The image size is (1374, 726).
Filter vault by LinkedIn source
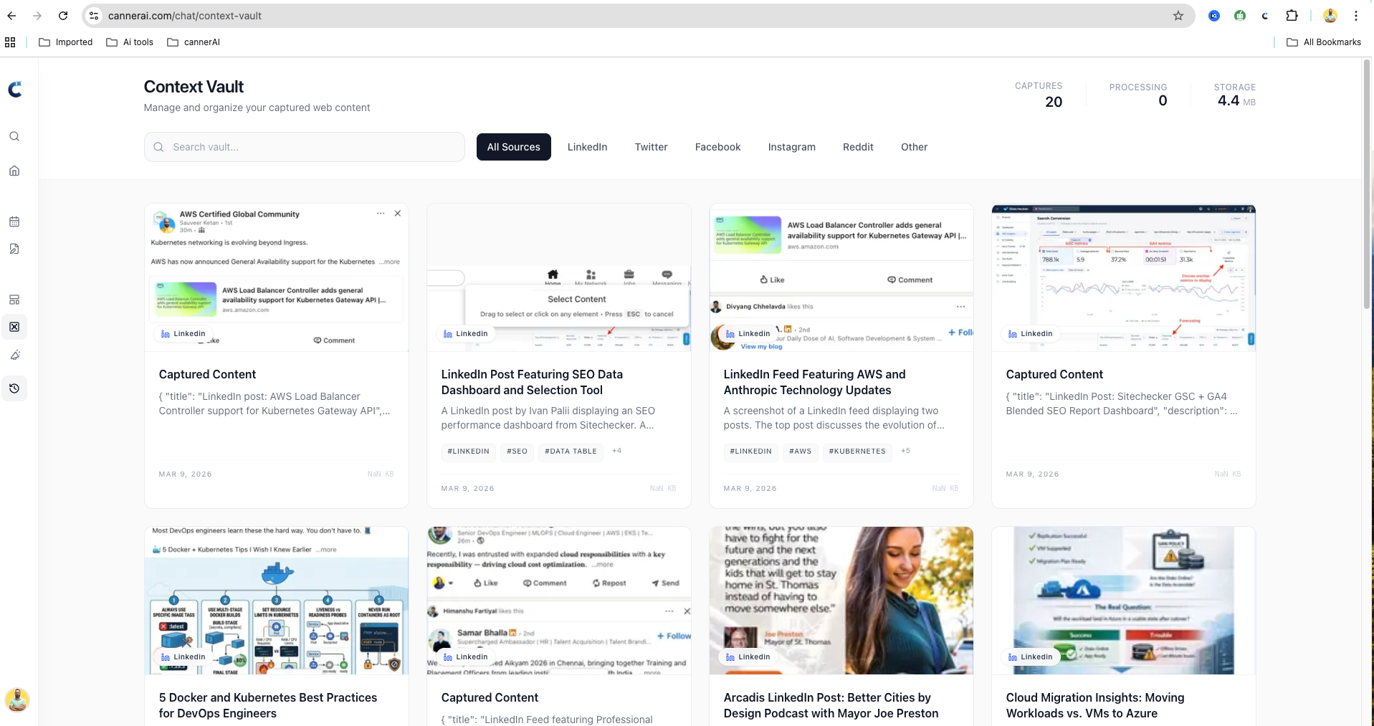(587, 147)
